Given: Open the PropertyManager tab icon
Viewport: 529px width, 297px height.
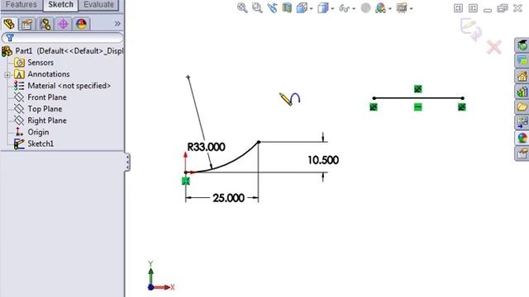Looking at the screenshot, I should [27, 24].
